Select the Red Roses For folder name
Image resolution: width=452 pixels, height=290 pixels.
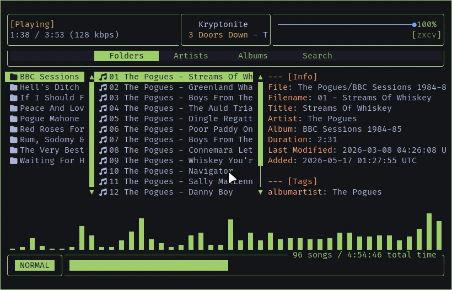point(52,129)
